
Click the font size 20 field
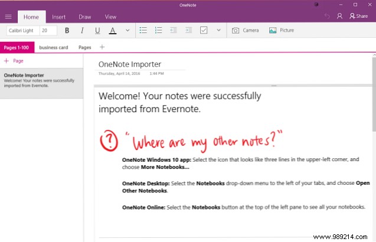click(48, 31)
